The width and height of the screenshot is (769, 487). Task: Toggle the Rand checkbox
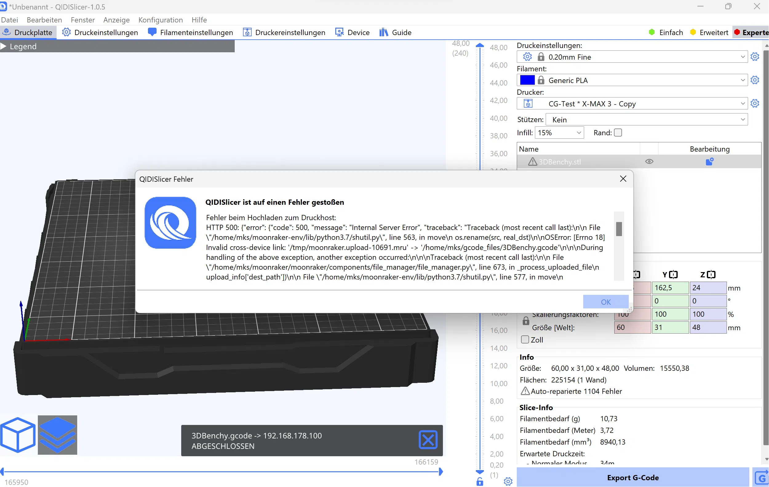pos(618,133)
